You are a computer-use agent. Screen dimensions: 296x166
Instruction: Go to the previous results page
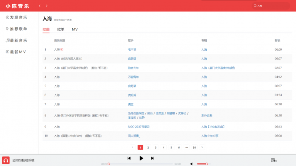(132, 147)
